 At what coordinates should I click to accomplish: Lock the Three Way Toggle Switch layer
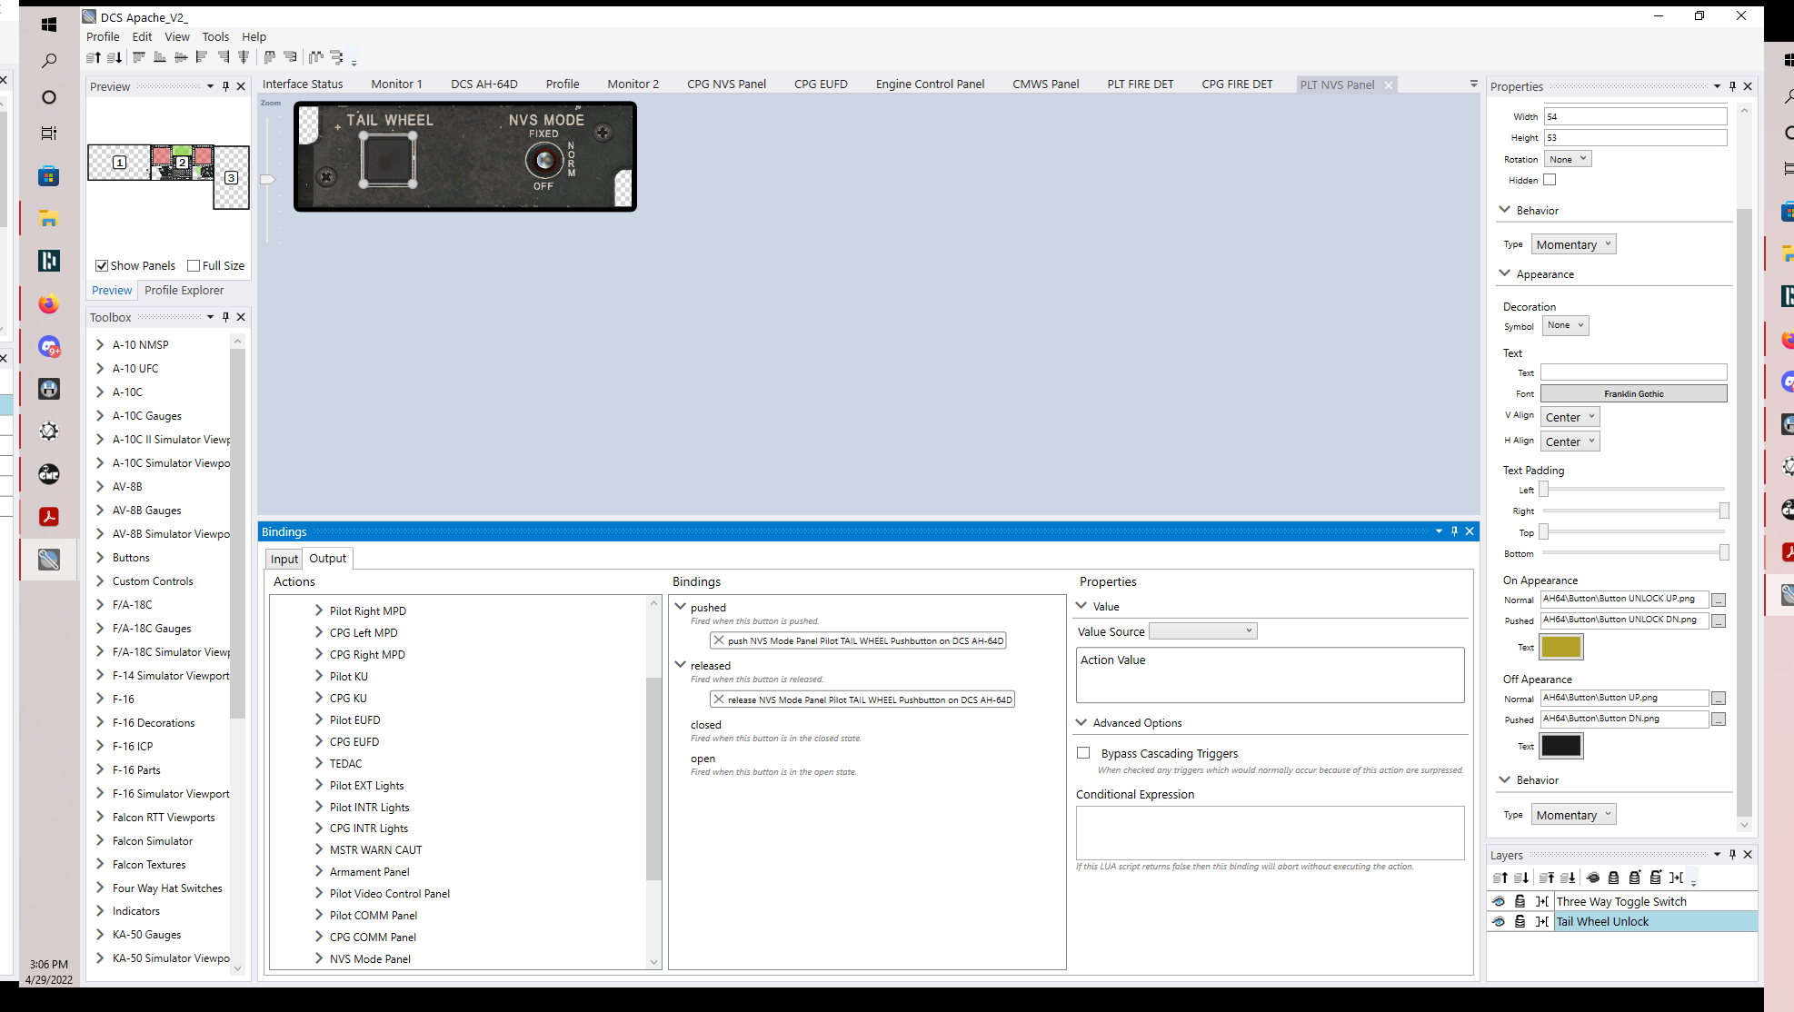pyautogui.click(x=1520, y=901)
